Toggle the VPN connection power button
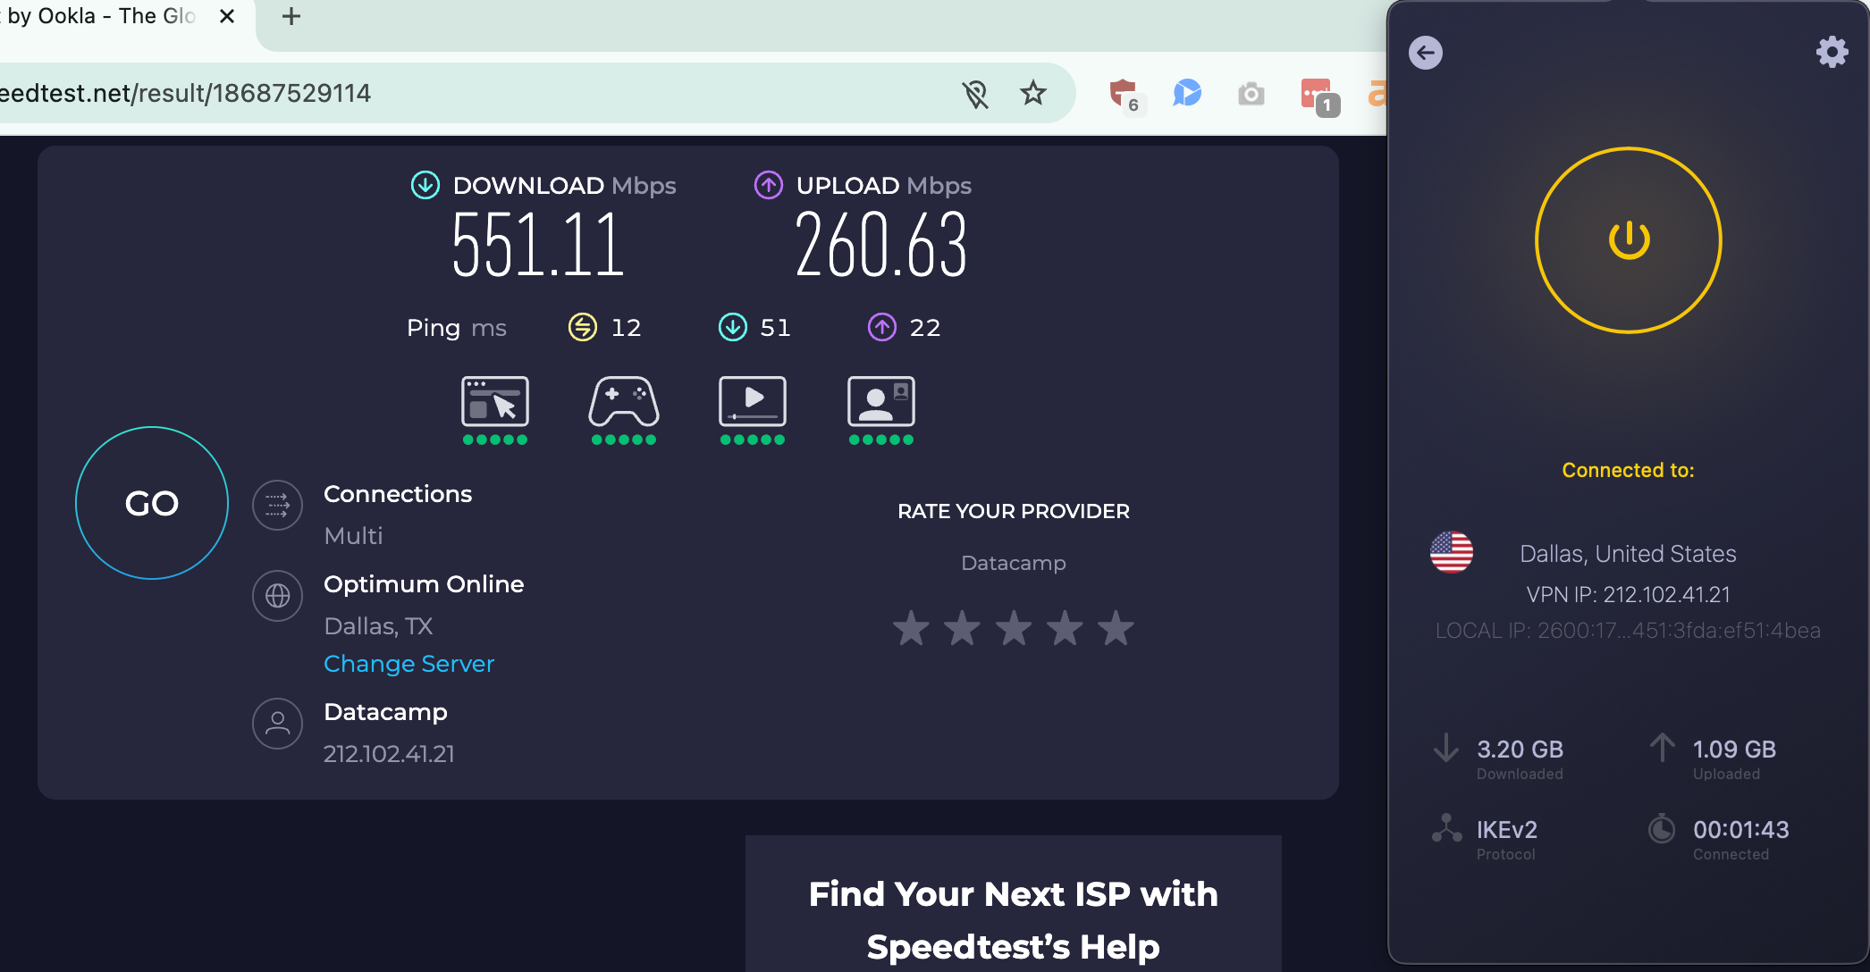 click(1627, 239)
